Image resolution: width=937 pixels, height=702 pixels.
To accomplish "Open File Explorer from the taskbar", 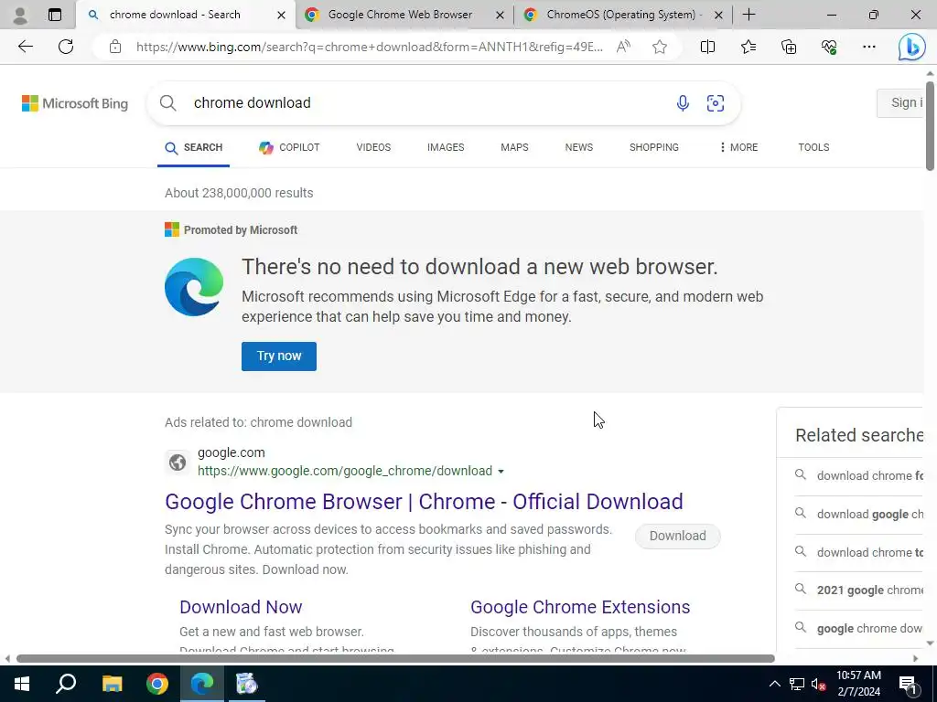I will pyautogui.click(x=112, y=684).
